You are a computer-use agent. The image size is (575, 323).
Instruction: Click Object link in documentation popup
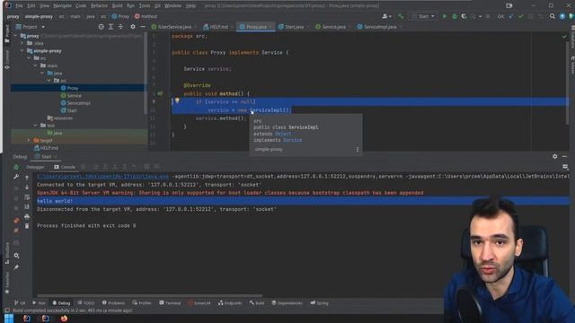tap(283, 134)
